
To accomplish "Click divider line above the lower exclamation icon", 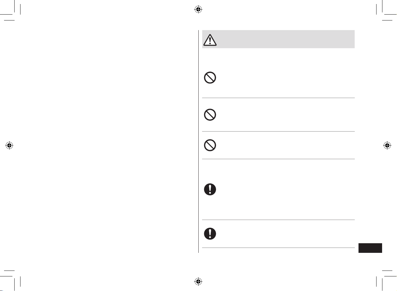I will tap(278, 220).
